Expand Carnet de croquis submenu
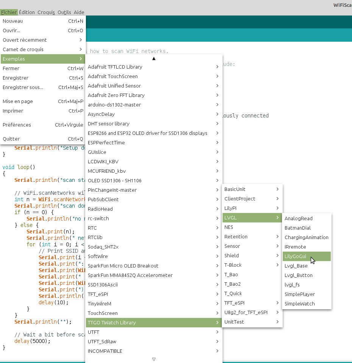 pos(43,50)
